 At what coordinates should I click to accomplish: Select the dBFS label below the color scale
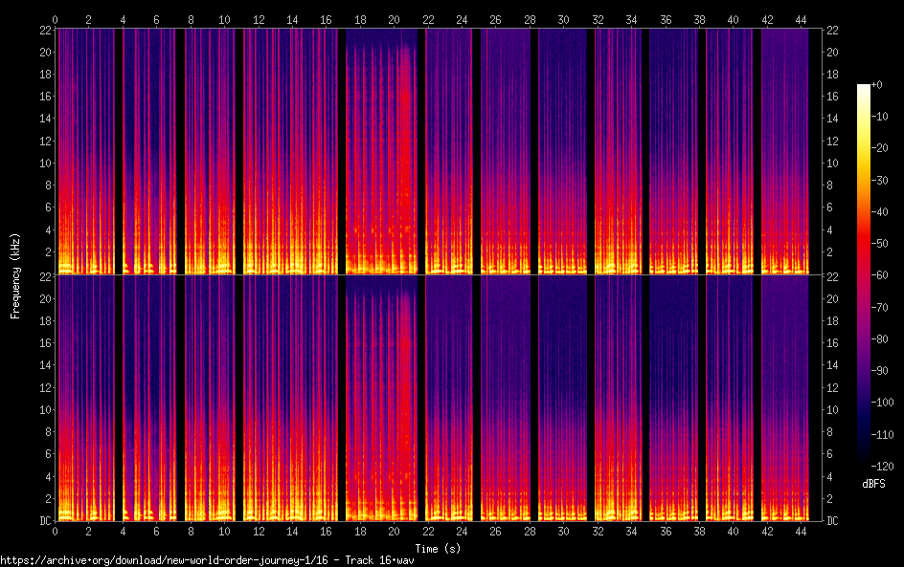(x=872, y=484)
